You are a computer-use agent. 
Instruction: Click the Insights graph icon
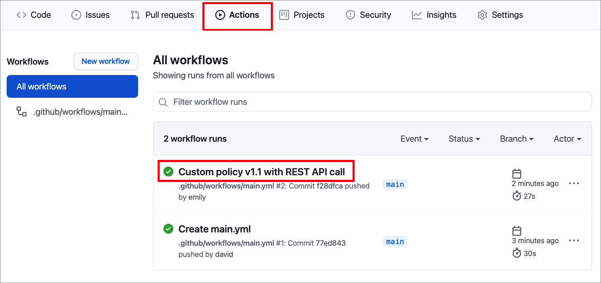point(416,15)
